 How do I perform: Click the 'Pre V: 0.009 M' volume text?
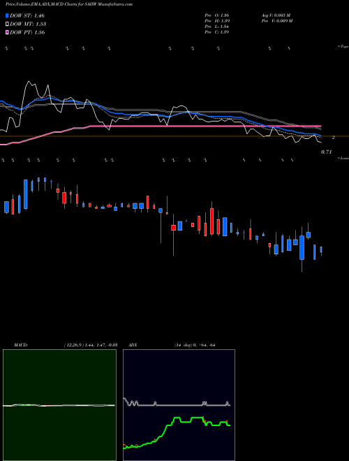276,21
